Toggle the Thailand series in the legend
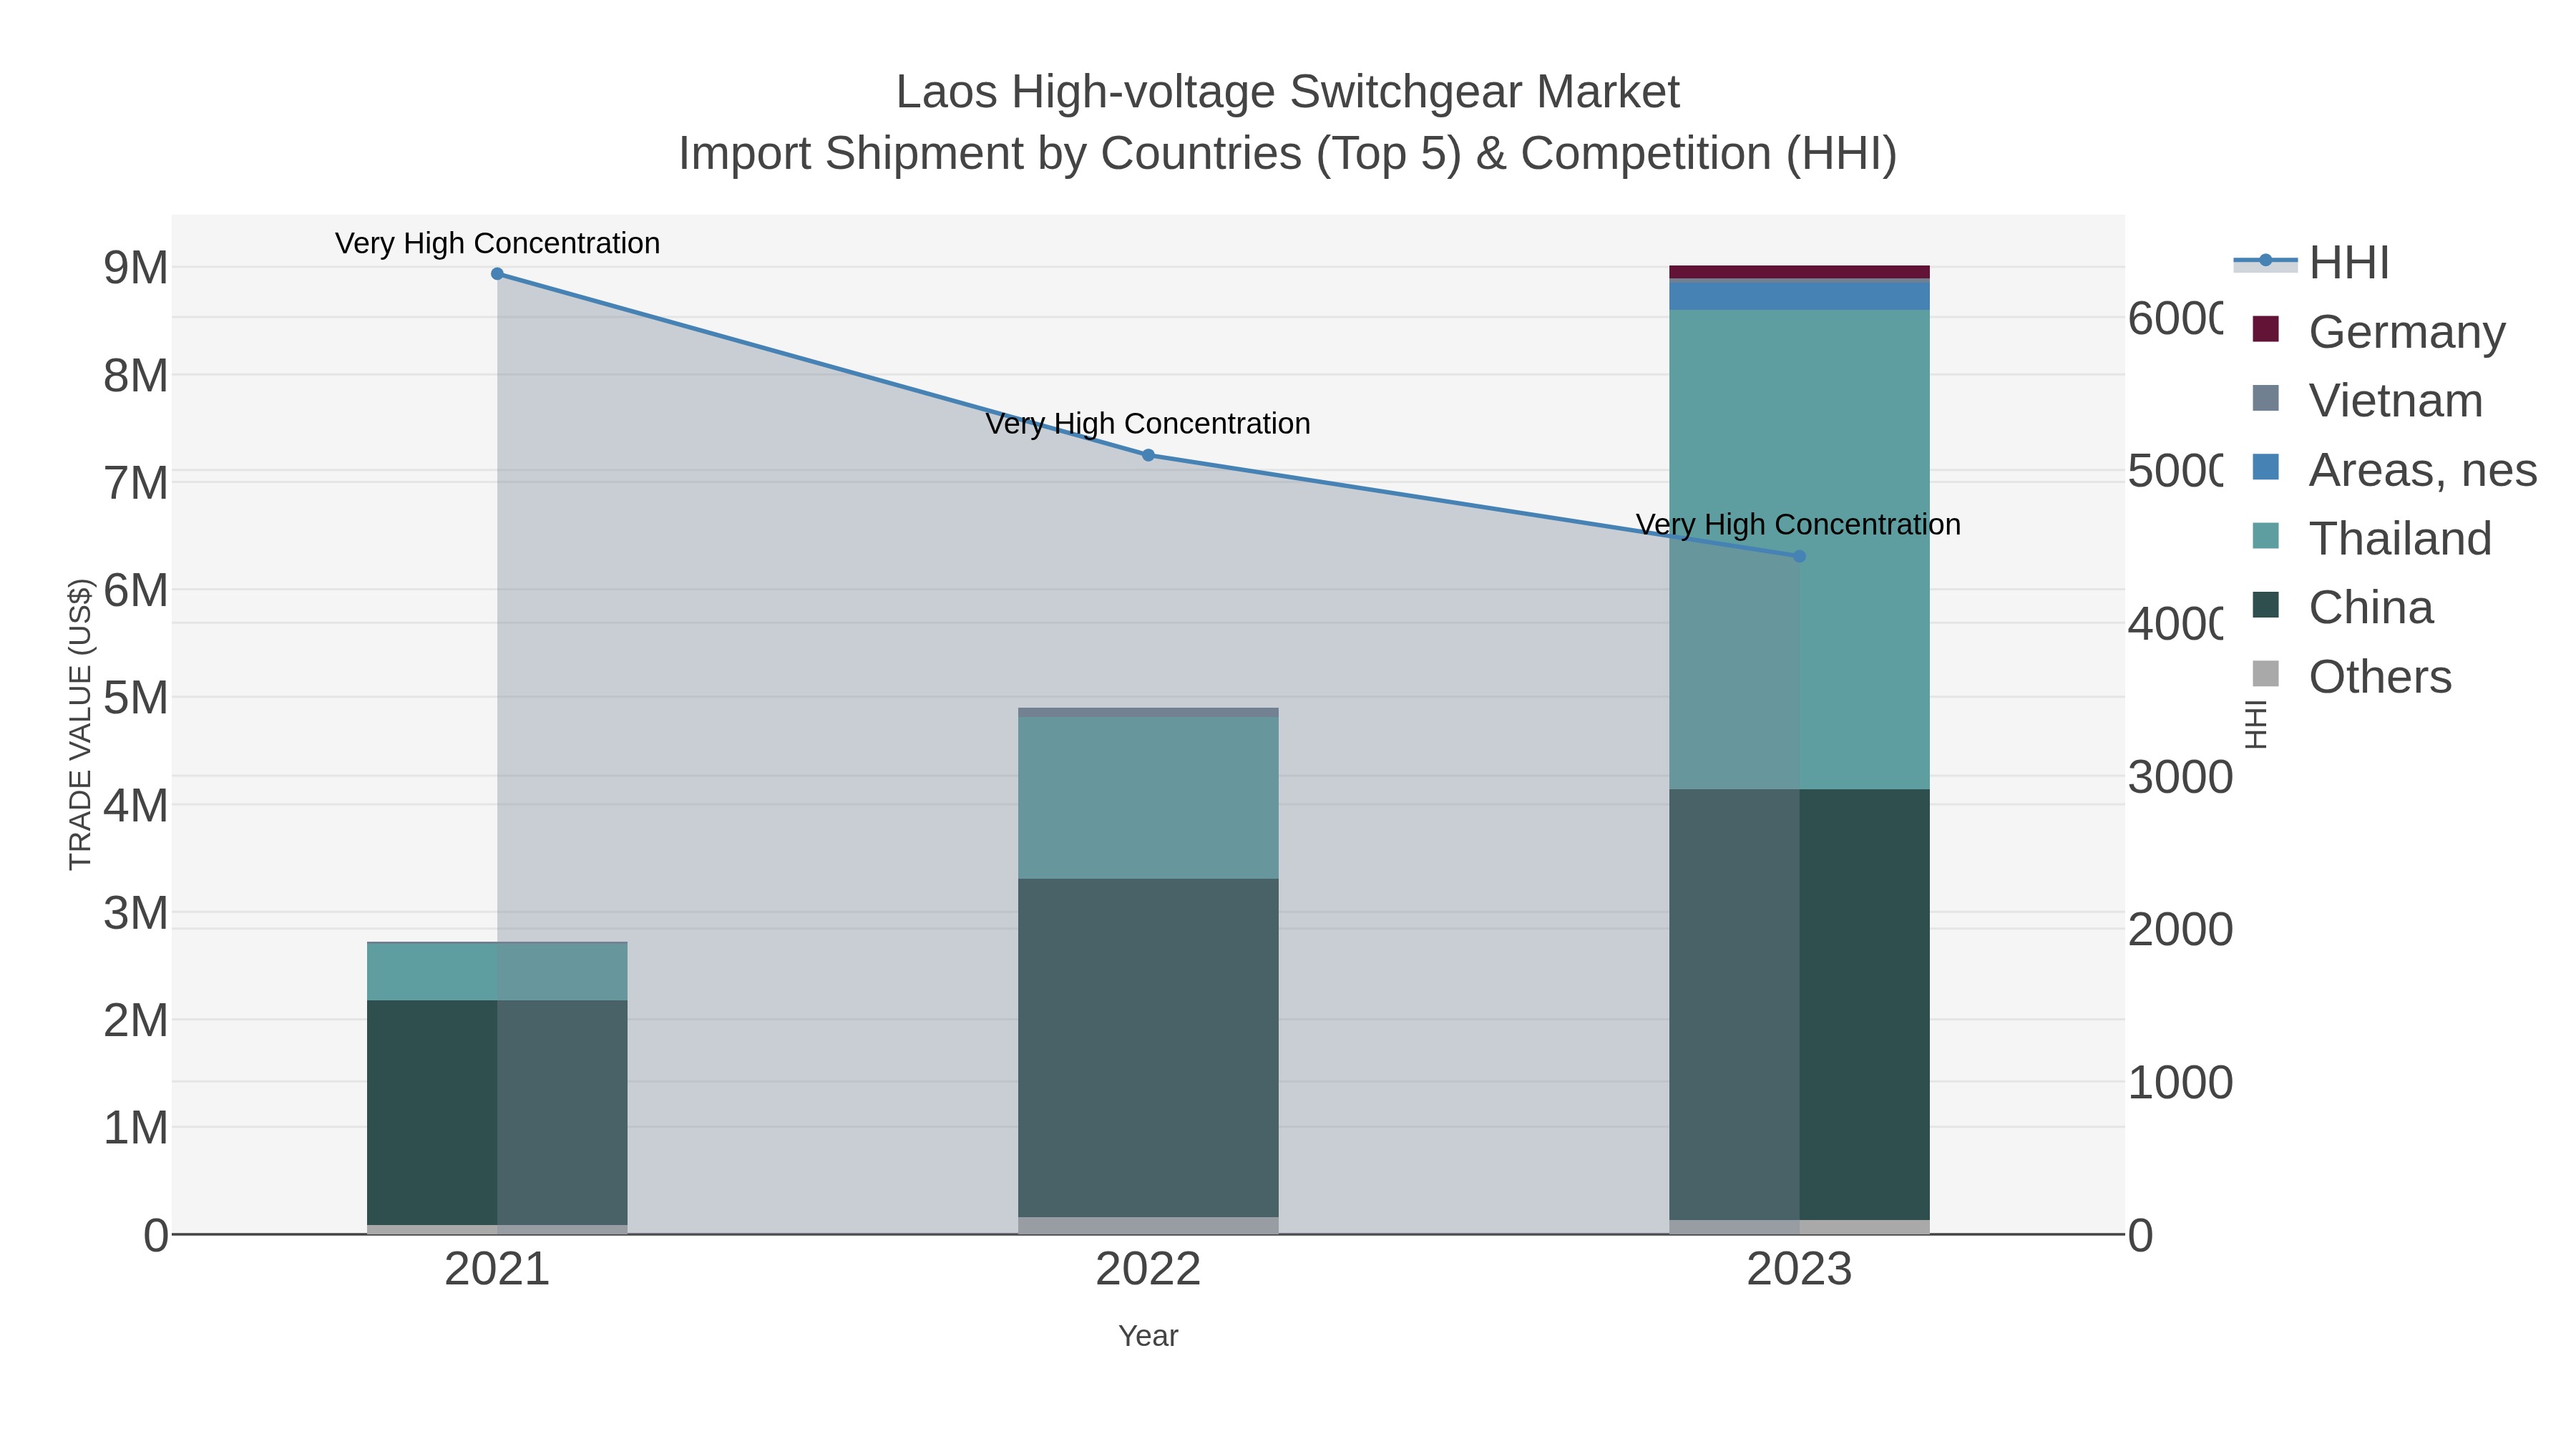Viewport: 2576px width, 1449px height. tap(2371, 538)
